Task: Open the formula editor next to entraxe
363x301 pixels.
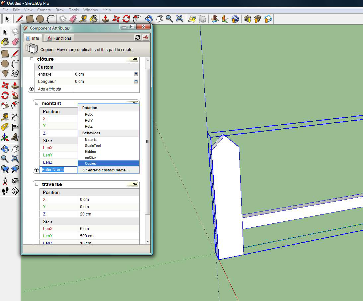Action: point(136,74)
